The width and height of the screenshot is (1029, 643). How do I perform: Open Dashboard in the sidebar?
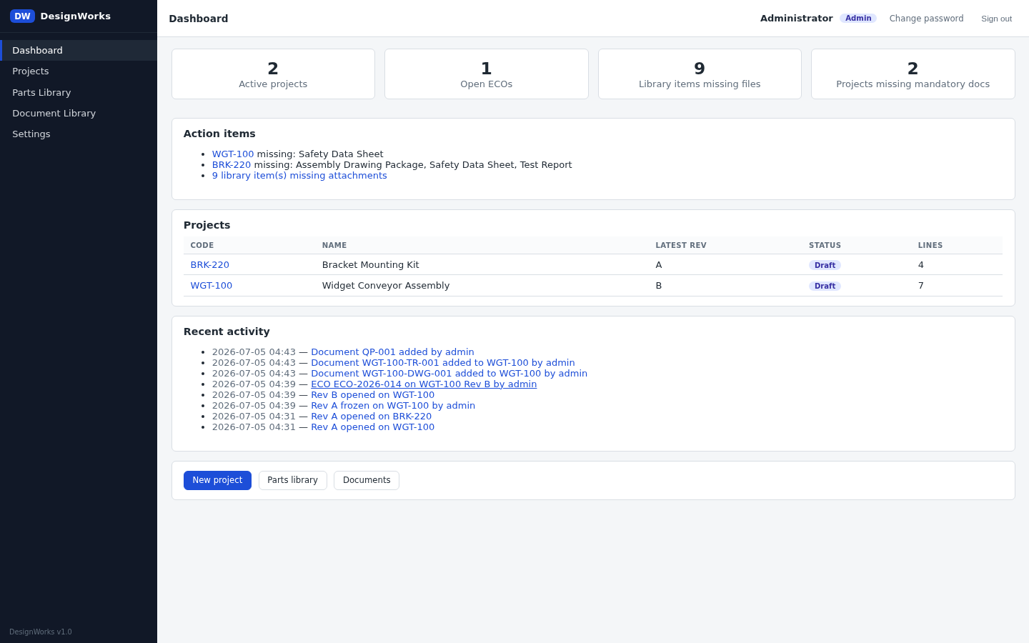pos(79,50)
